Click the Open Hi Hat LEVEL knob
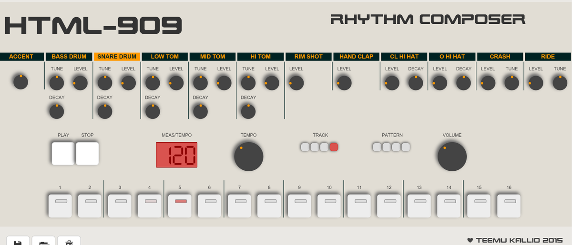The height and width of the screenshot is (245, 572). [439, 83]
